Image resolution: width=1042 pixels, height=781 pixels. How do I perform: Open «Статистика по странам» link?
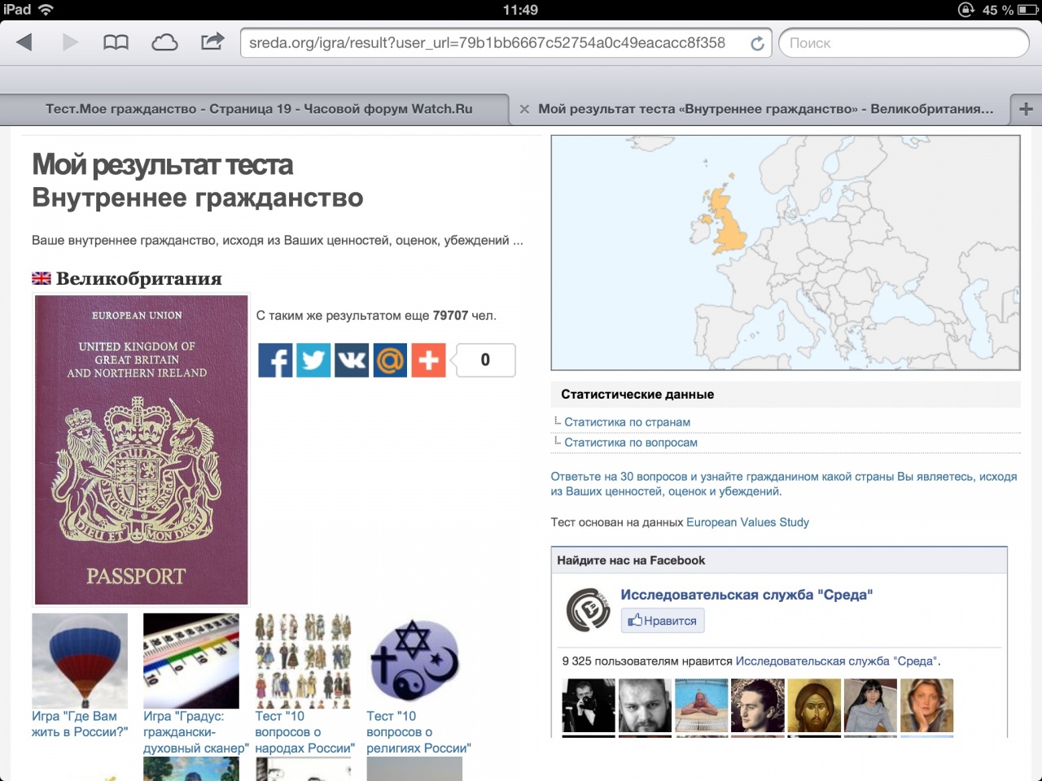tap(627, 422)
